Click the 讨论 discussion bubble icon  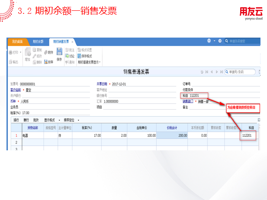(67, 56)
